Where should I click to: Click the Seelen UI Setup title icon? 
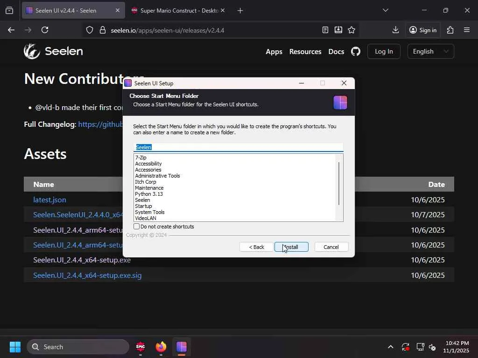[x=128, y=83]
